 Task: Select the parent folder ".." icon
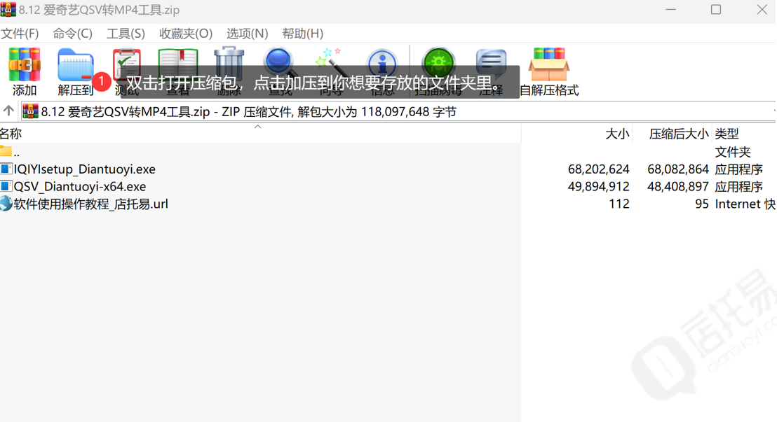tap(6, 151)
